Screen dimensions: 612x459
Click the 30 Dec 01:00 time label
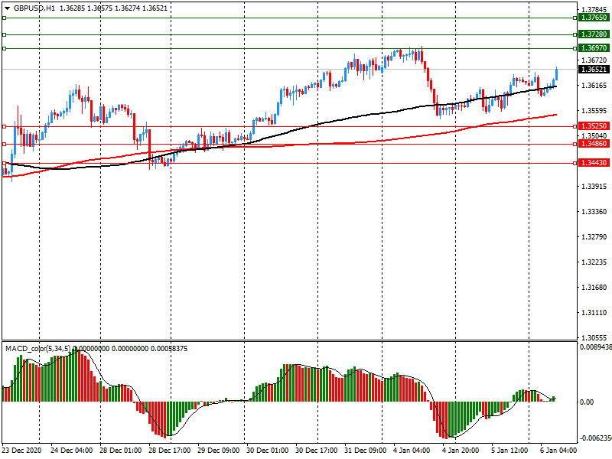tap(267, 451)
